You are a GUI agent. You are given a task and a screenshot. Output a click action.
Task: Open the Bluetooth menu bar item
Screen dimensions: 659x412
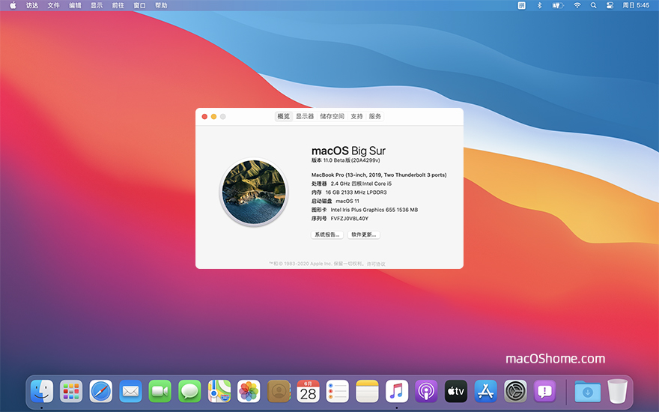coord(539,5)
